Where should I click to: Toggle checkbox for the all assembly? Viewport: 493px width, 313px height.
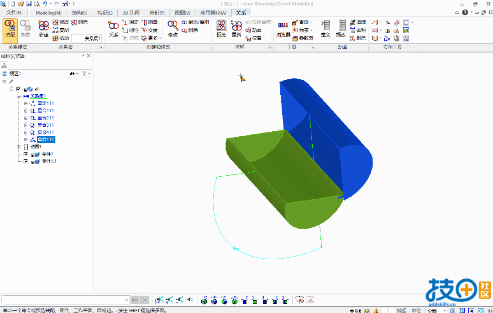(x=19, y=89)
